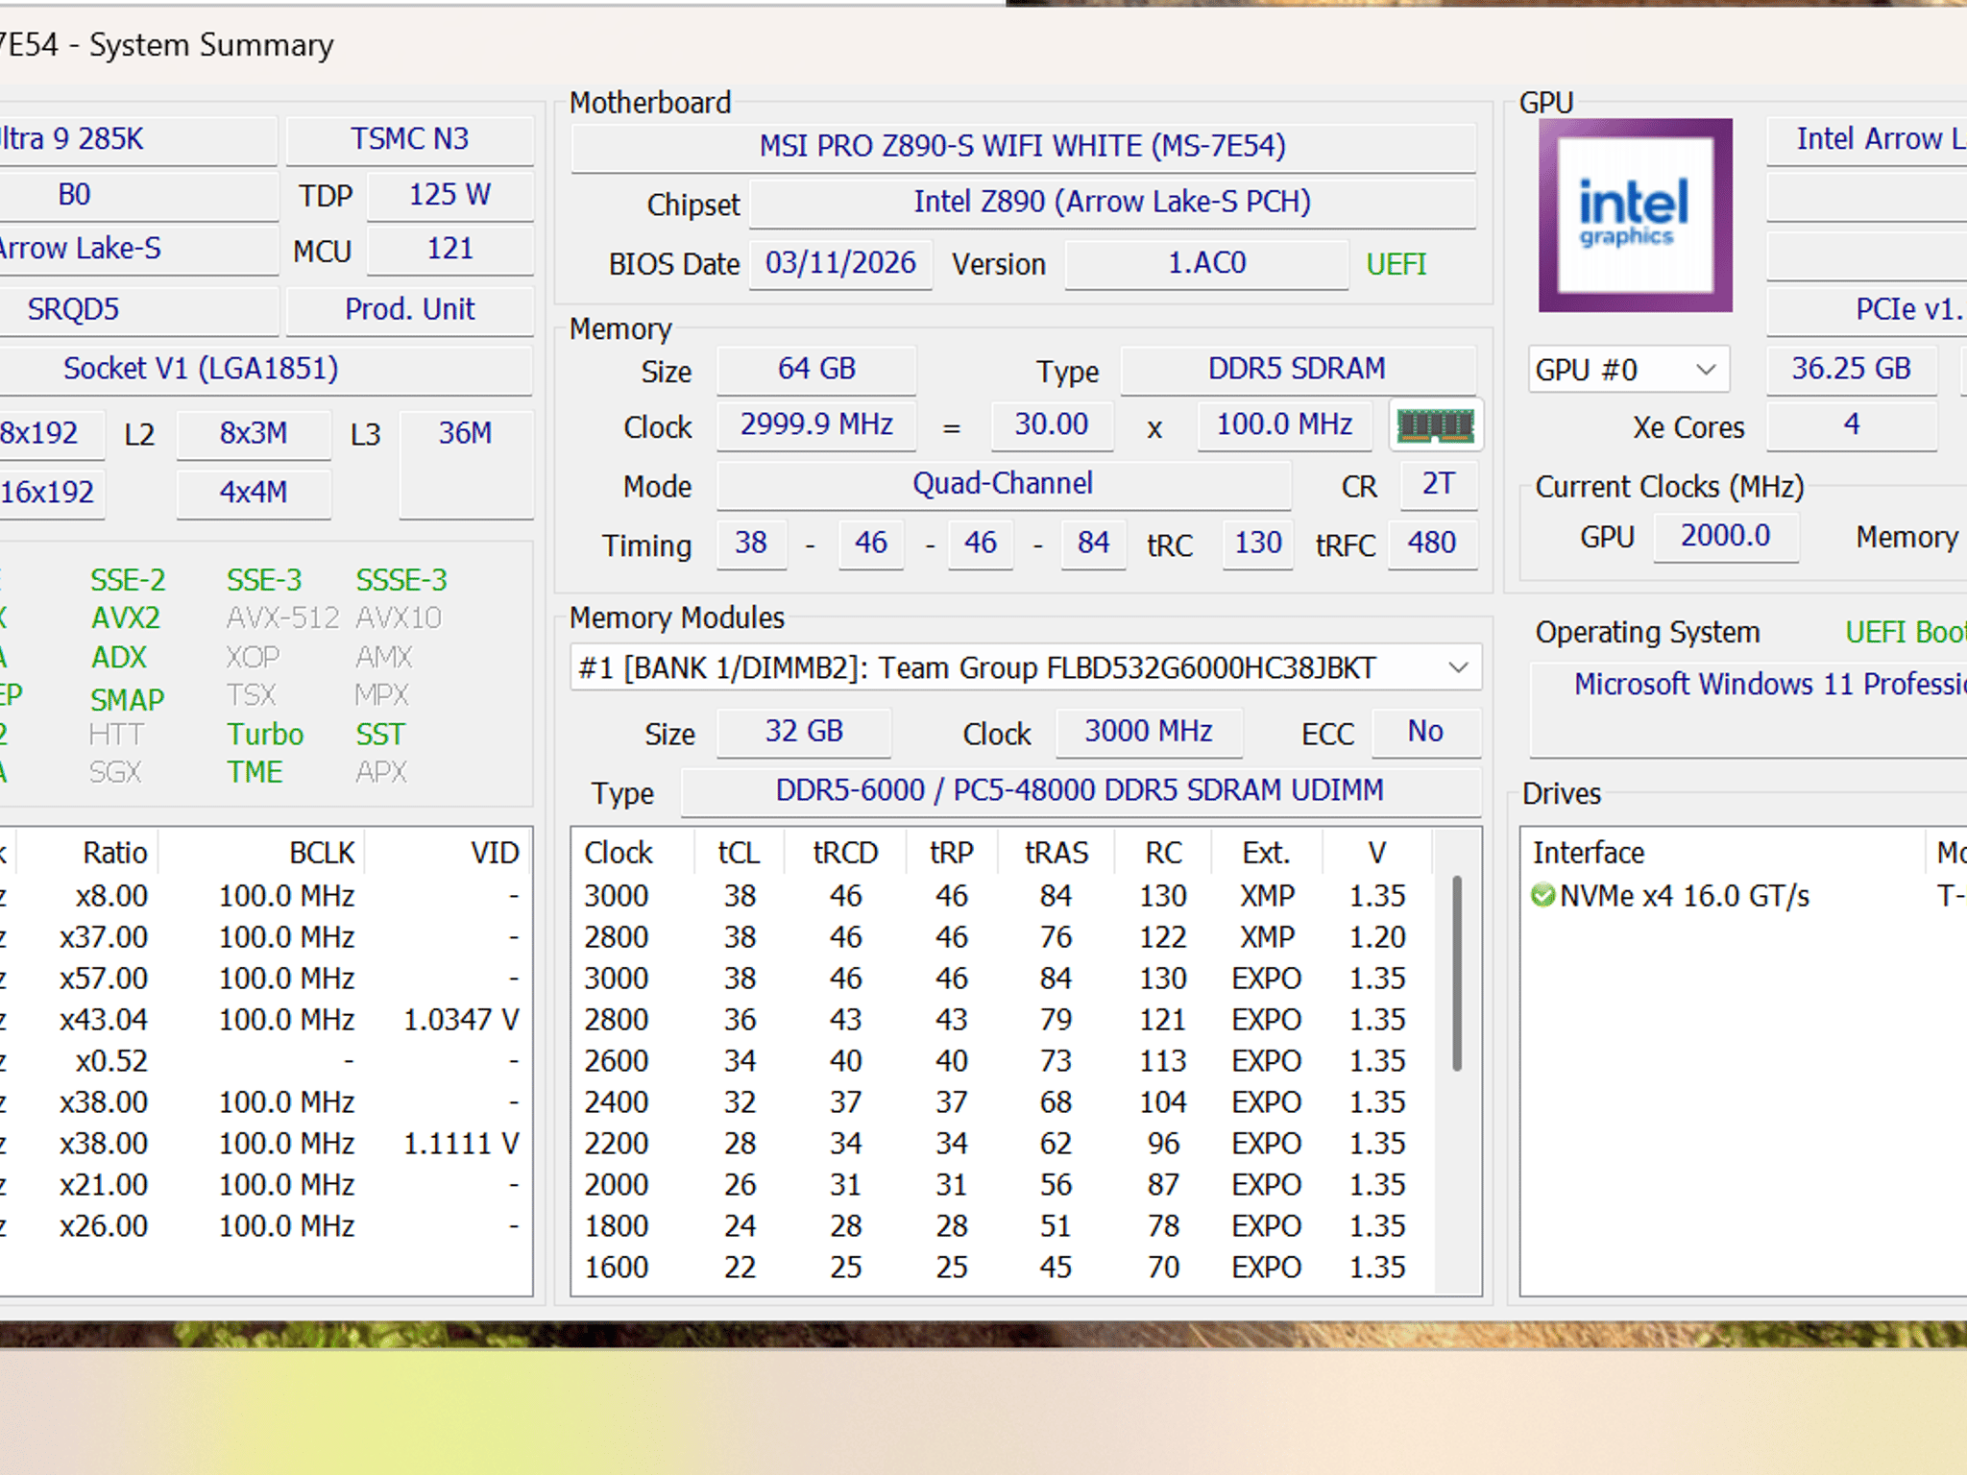1967x1475 pixels.
Task: Click the TME feature label
Action: pyautogui.click(x=255, y=773)
